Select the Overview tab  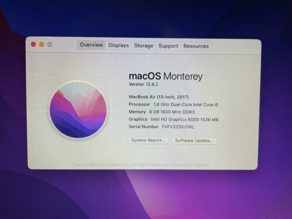point(91,45)
